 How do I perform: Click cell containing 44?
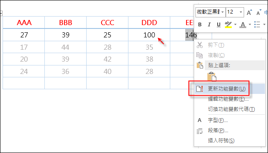pos(65,47)
